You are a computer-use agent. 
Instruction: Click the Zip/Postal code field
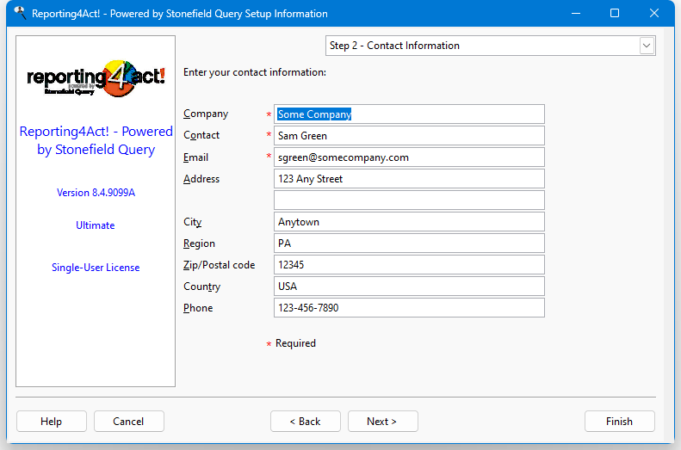tap(409, 265)
